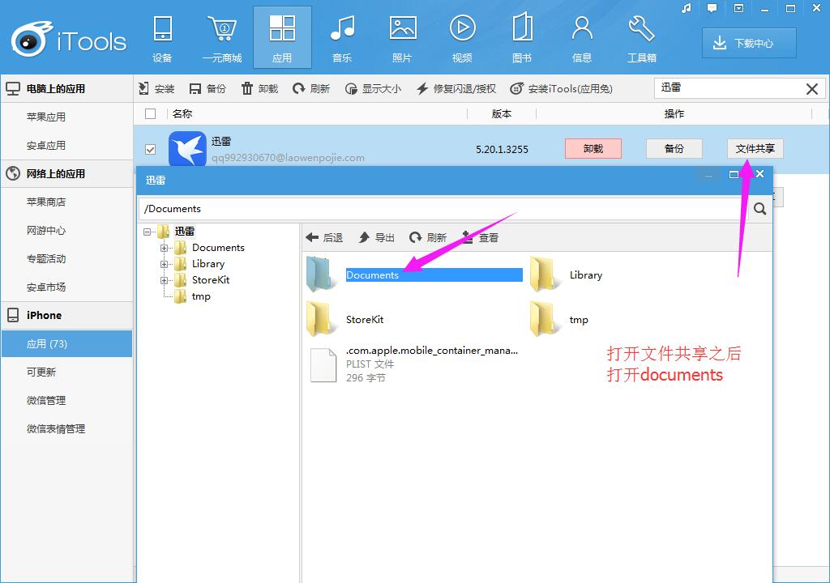
Task: Click 刷新 refresh in file dialog toolbar
Action: (x=428, y=238)
